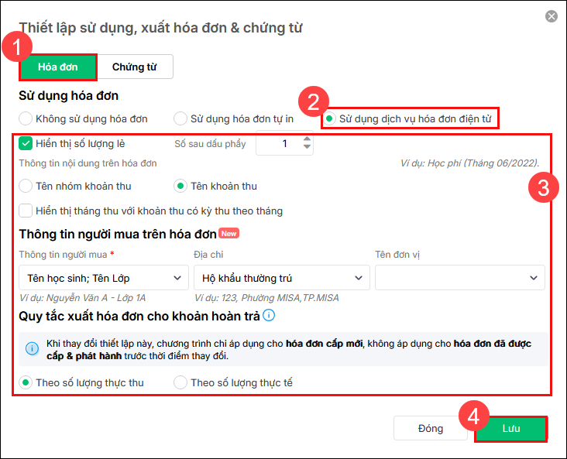The image size is (567, 459).
Task: Open Tên đơn vị dropdown
Action: (x=459, y=278)
